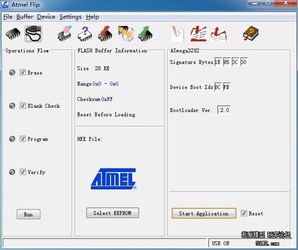Minimize the Atmel Flip window
This screenshot has width=298, height=250.
pyautogui.click(x=255, y=3)
